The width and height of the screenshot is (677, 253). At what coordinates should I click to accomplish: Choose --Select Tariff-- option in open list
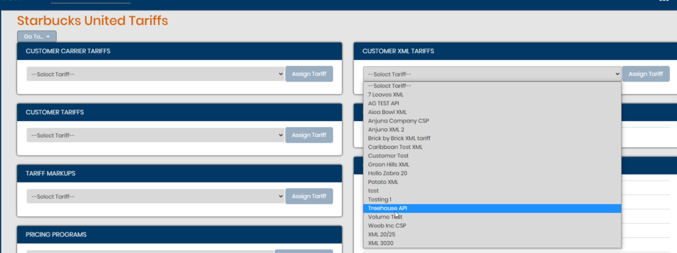[492, 86]
